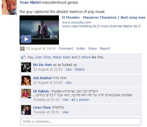This screenshot has width=147, height=127.
Task: Like Uri Zer Aviv's comment
Action: pos(68,69)
